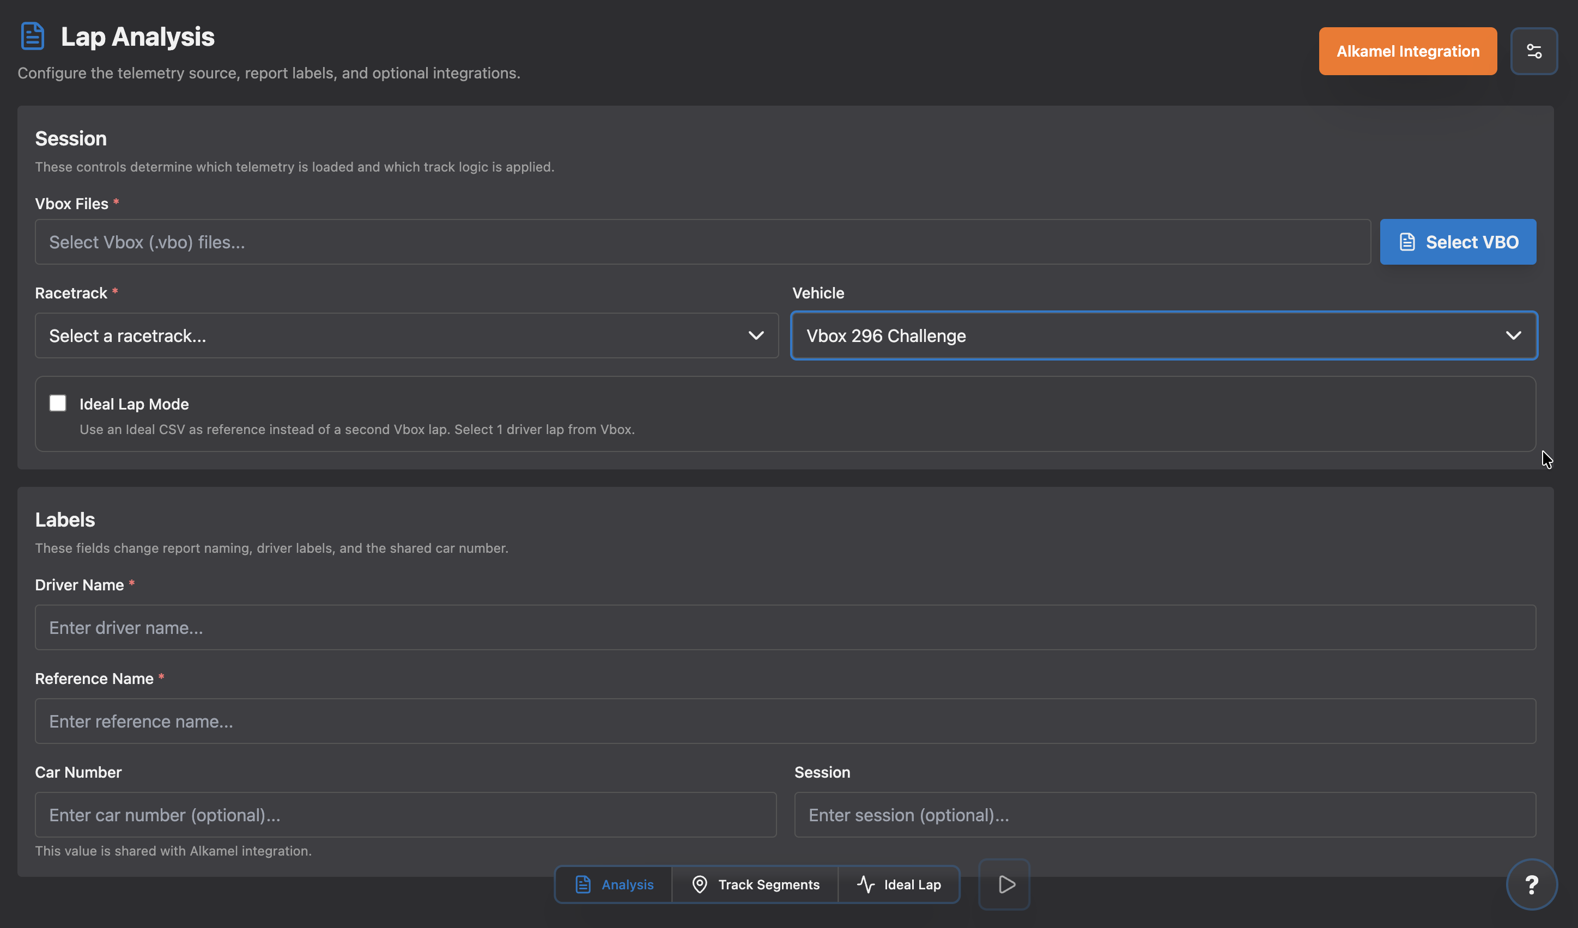The image size is (1578, 928).
Task: Open the settings sliders icon top right
Action: [x=1535, y=51]
